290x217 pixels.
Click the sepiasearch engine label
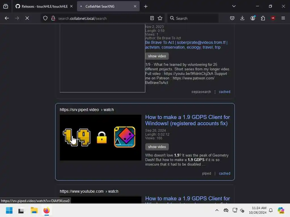point(201,92)
